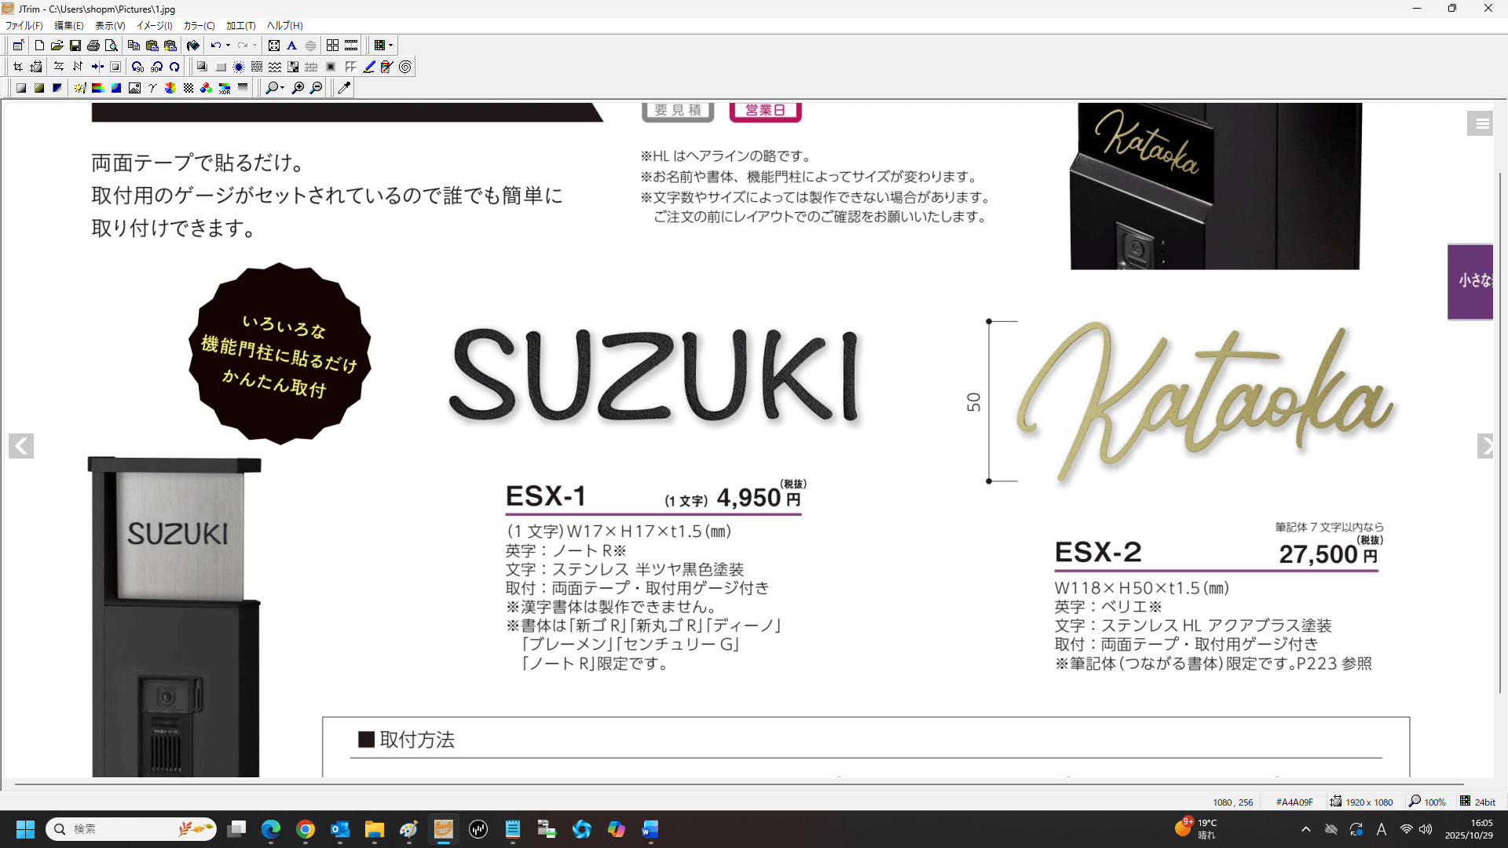Open the イメージ(I) menu
The width and height of the screenshot is (1508, 848).
pos(154,25)
